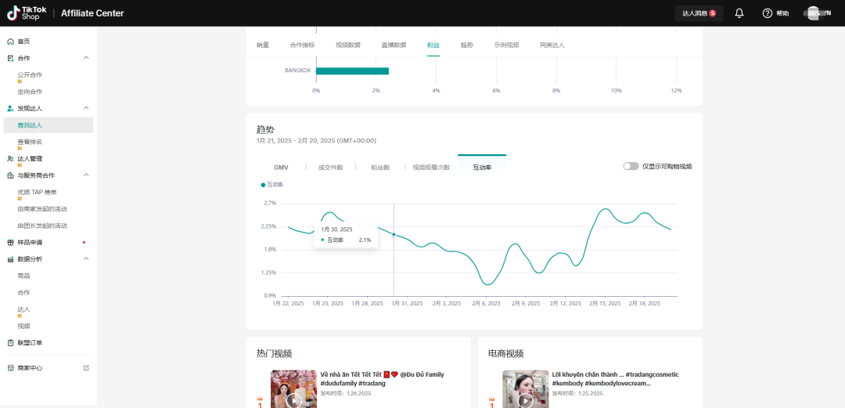Click the crown rank icon under 热门视频

tap(260, 400)
